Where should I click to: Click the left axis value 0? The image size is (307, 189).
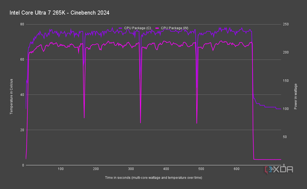click(23, 165)
